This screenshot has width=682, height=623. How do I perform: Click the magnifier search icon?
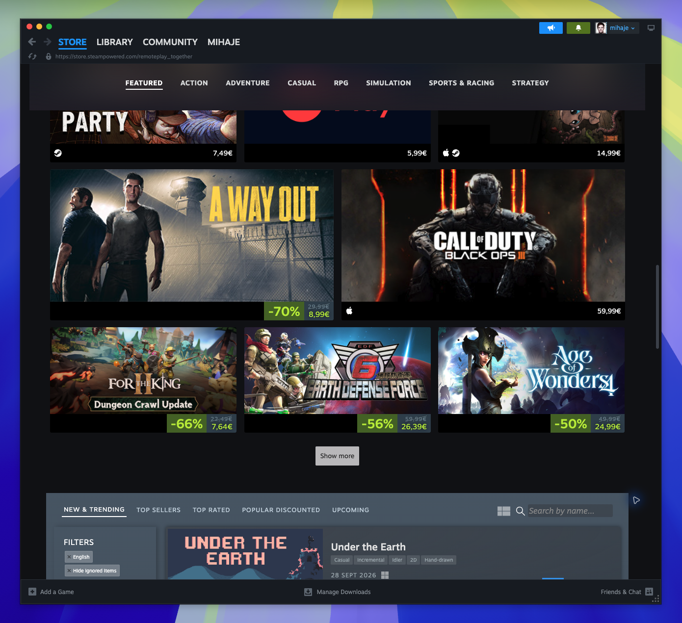(521, 511)
